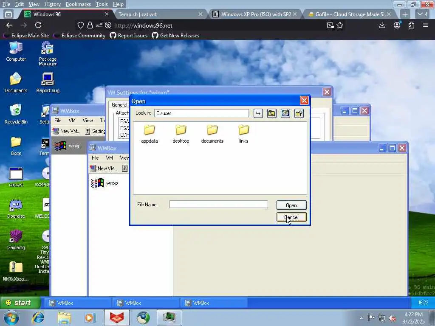Open browser downloads panel
Viewport: 435px width, 326px height.
382,25
